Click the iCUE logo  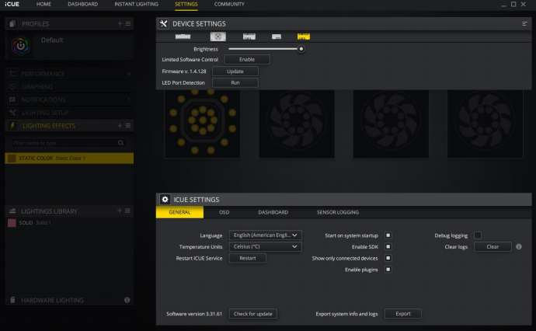[x=12, y=4]
